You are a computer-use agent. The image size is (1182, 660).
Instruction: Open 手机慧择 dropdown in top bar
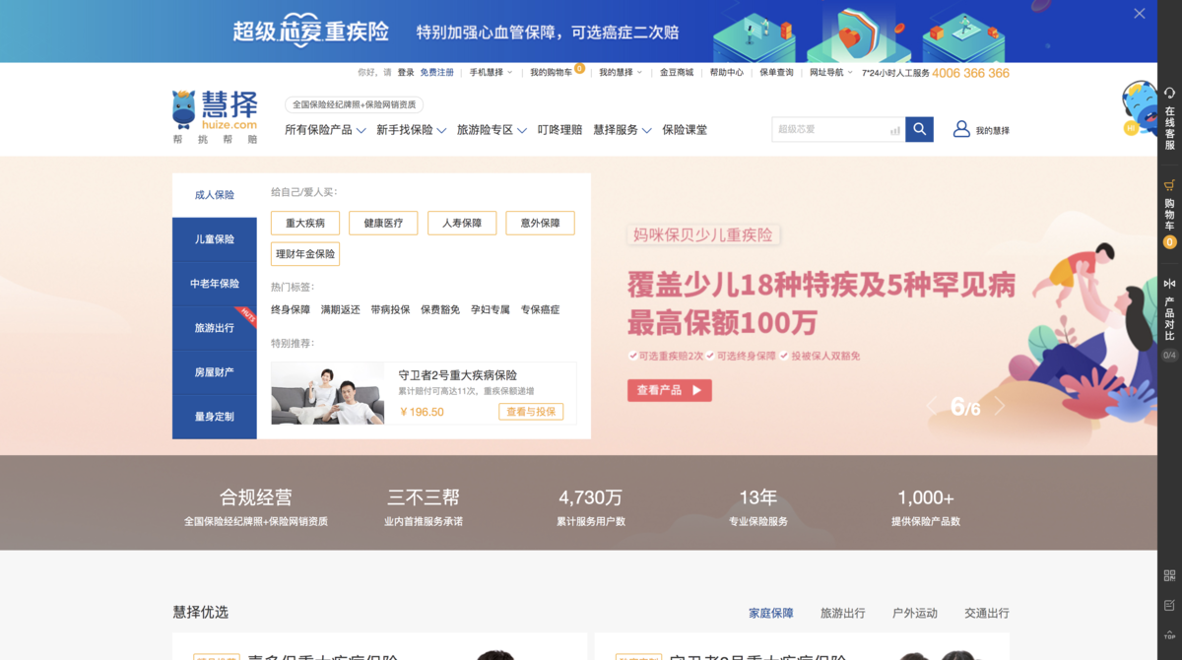491,73
